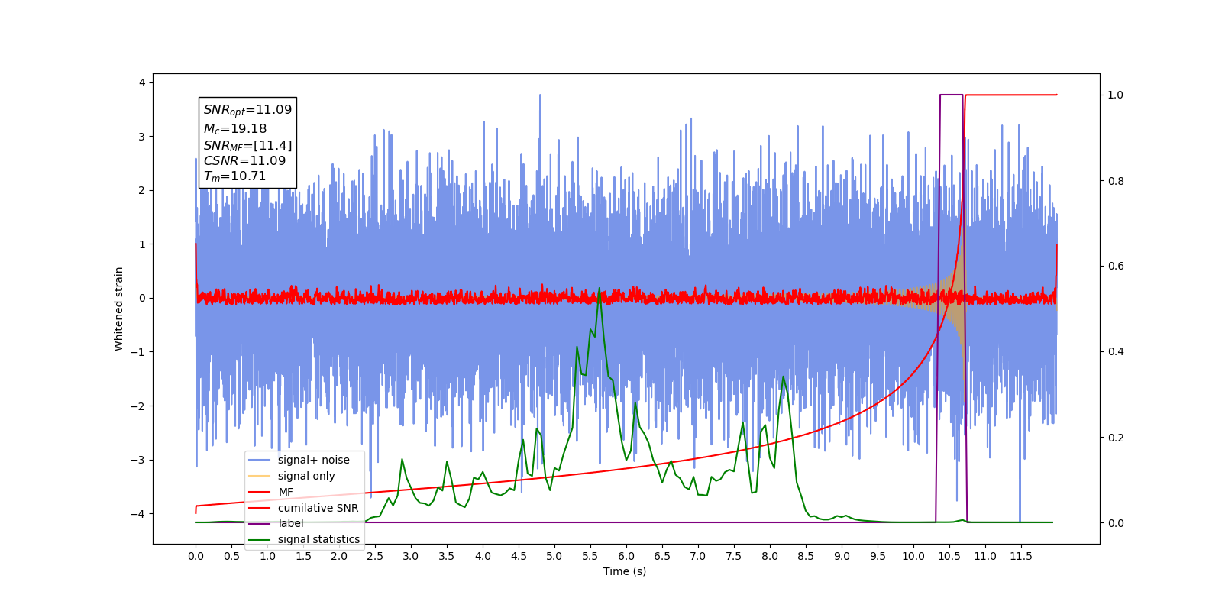Click the 'Time (s)' x-axis label
1222x611 pixels.
click(625, 571)
